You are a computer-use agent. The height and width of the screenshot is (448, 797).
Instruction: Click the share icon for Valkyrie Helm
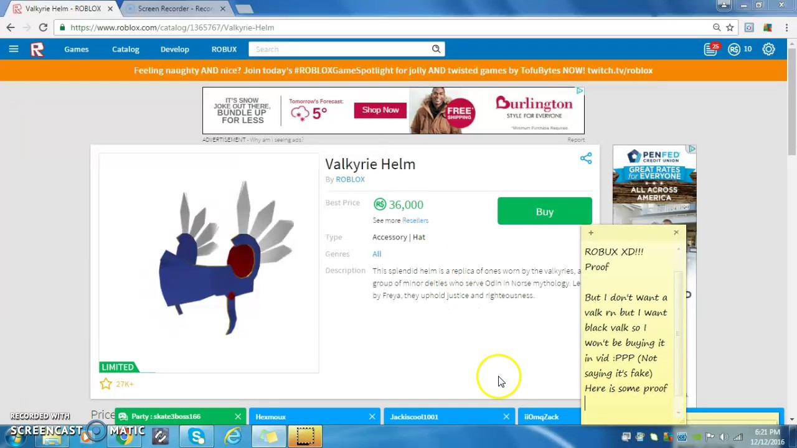coord(586,158)
